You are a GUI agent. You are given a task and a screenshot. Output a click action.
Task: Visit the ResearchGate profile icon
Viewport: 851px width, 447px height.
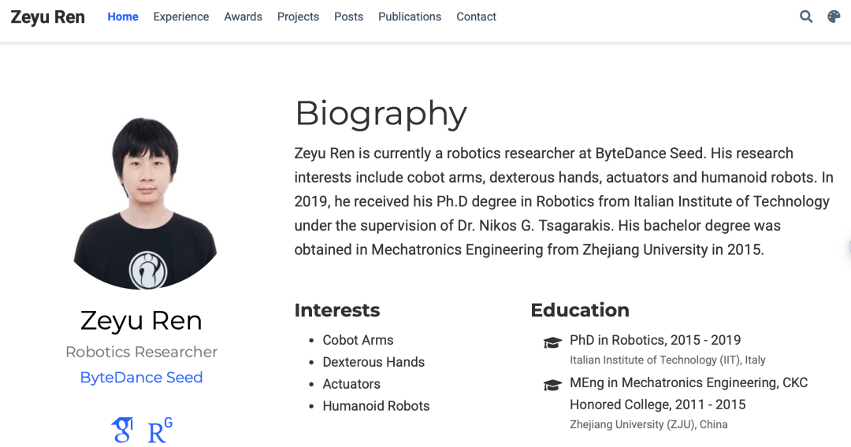coord(160,430)
